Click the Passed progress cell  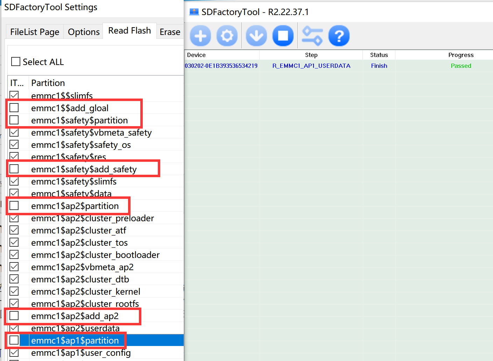click(x=461, y=66)
